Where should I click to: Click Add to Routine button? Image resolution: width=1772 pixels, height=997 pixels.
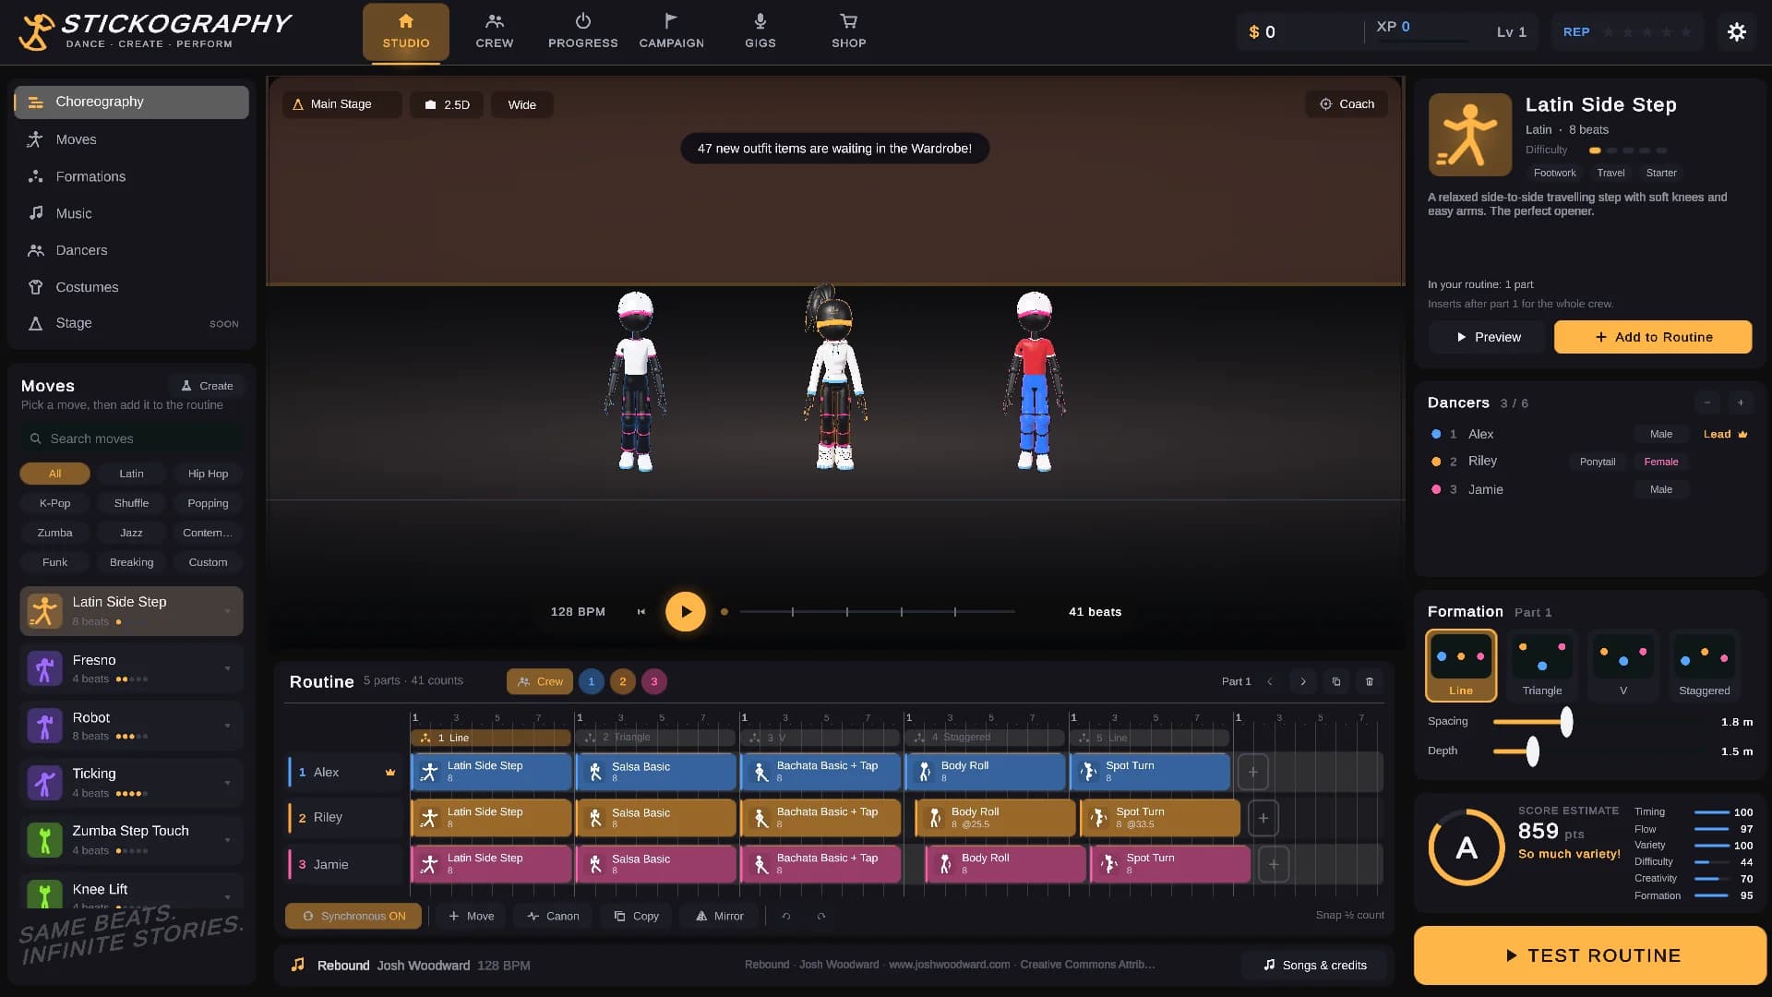(x=1653, y=337)
